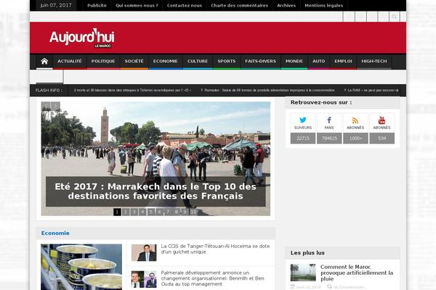Open the Culture section
The image size is (436, 290).
(x=198, y=61)
